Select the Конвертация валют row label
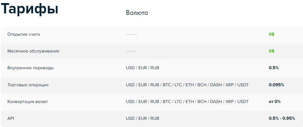 28,102
